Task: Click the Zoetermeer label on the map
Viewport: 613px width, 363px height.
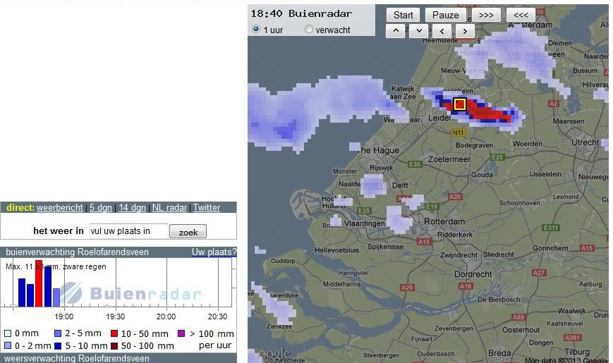Action: coord(449,159)
